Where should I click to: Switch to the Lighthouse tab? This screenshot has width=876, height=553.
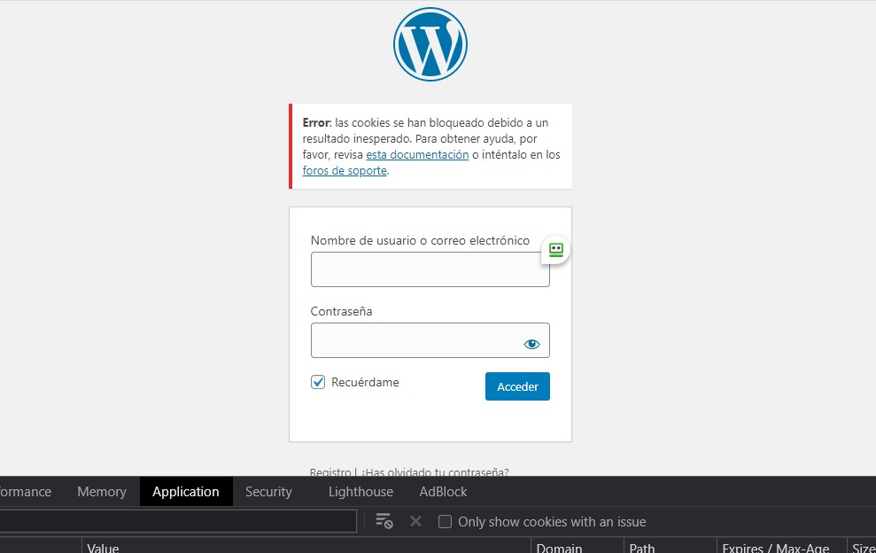pos(360,492)
